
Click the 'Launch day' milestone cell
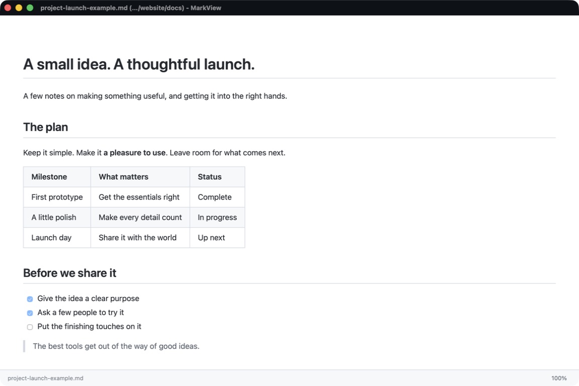point(57,238)
